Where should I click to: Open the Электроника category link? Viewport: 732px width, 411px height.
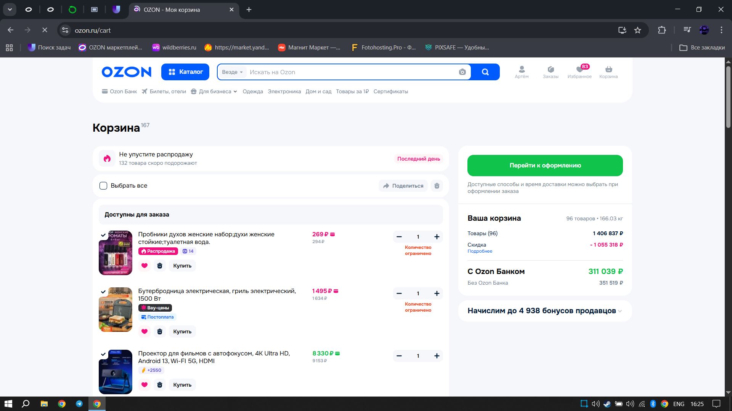coord(284,91)
